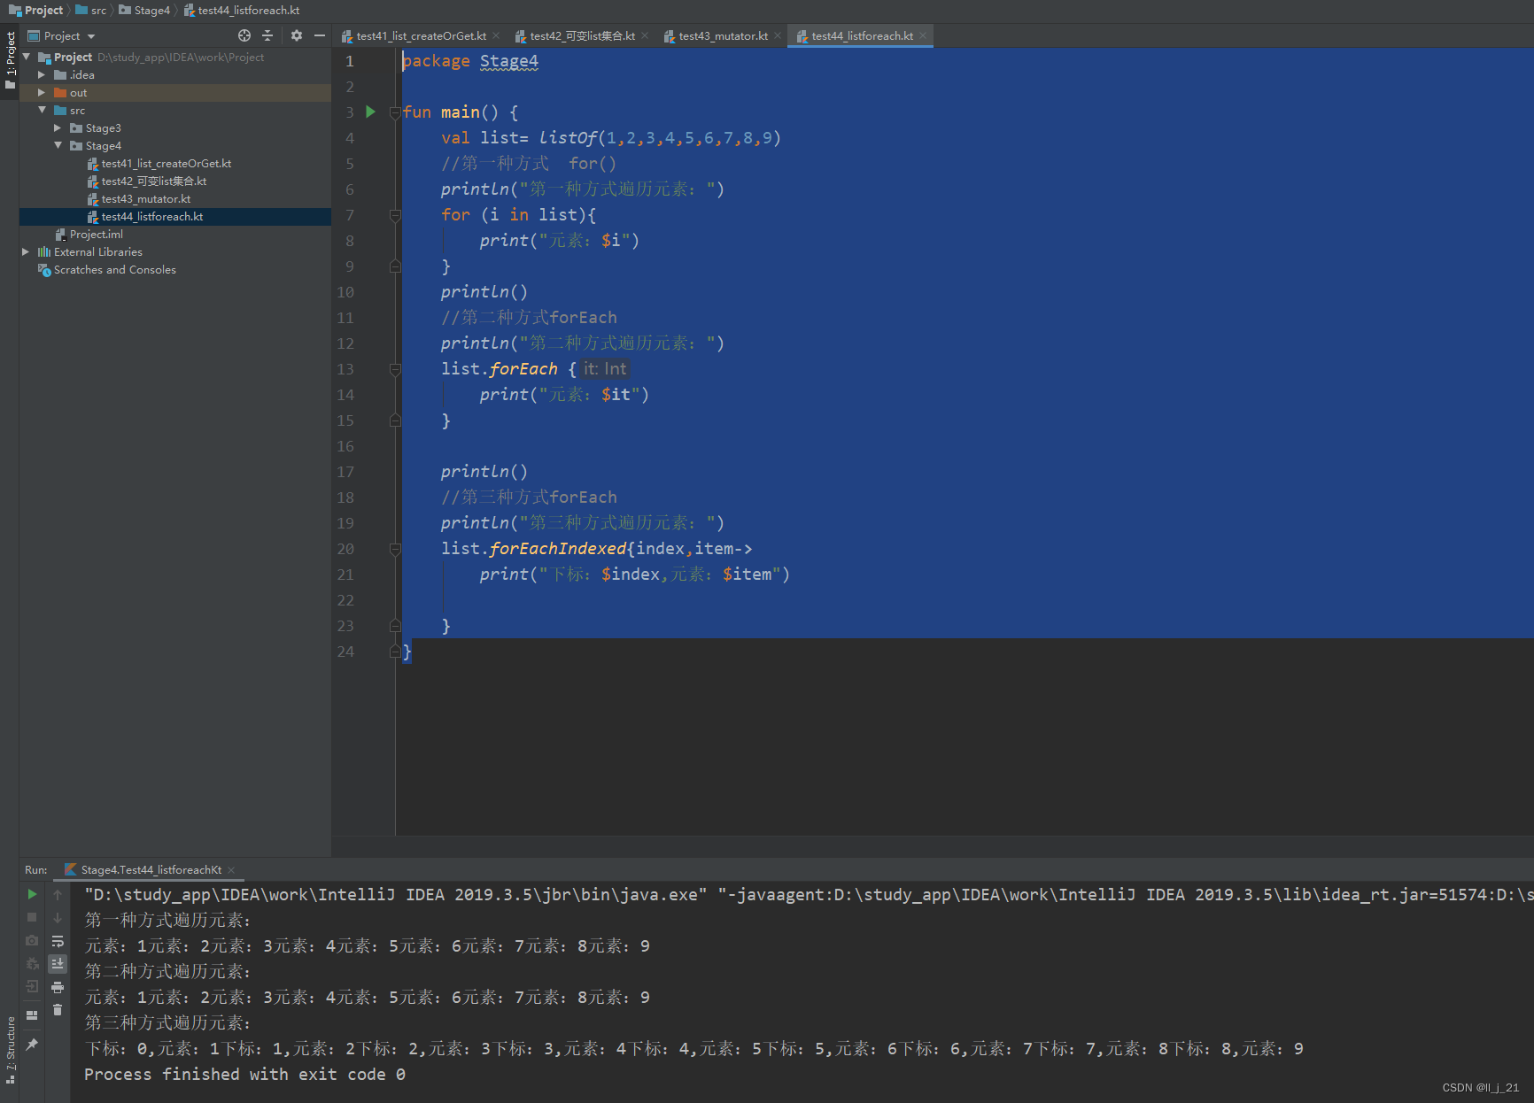Click the Stop process square icon

point(32,918)
